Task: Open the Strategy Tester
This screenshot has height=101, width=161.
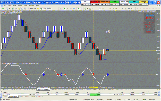Action: click(x=25, y=9)
